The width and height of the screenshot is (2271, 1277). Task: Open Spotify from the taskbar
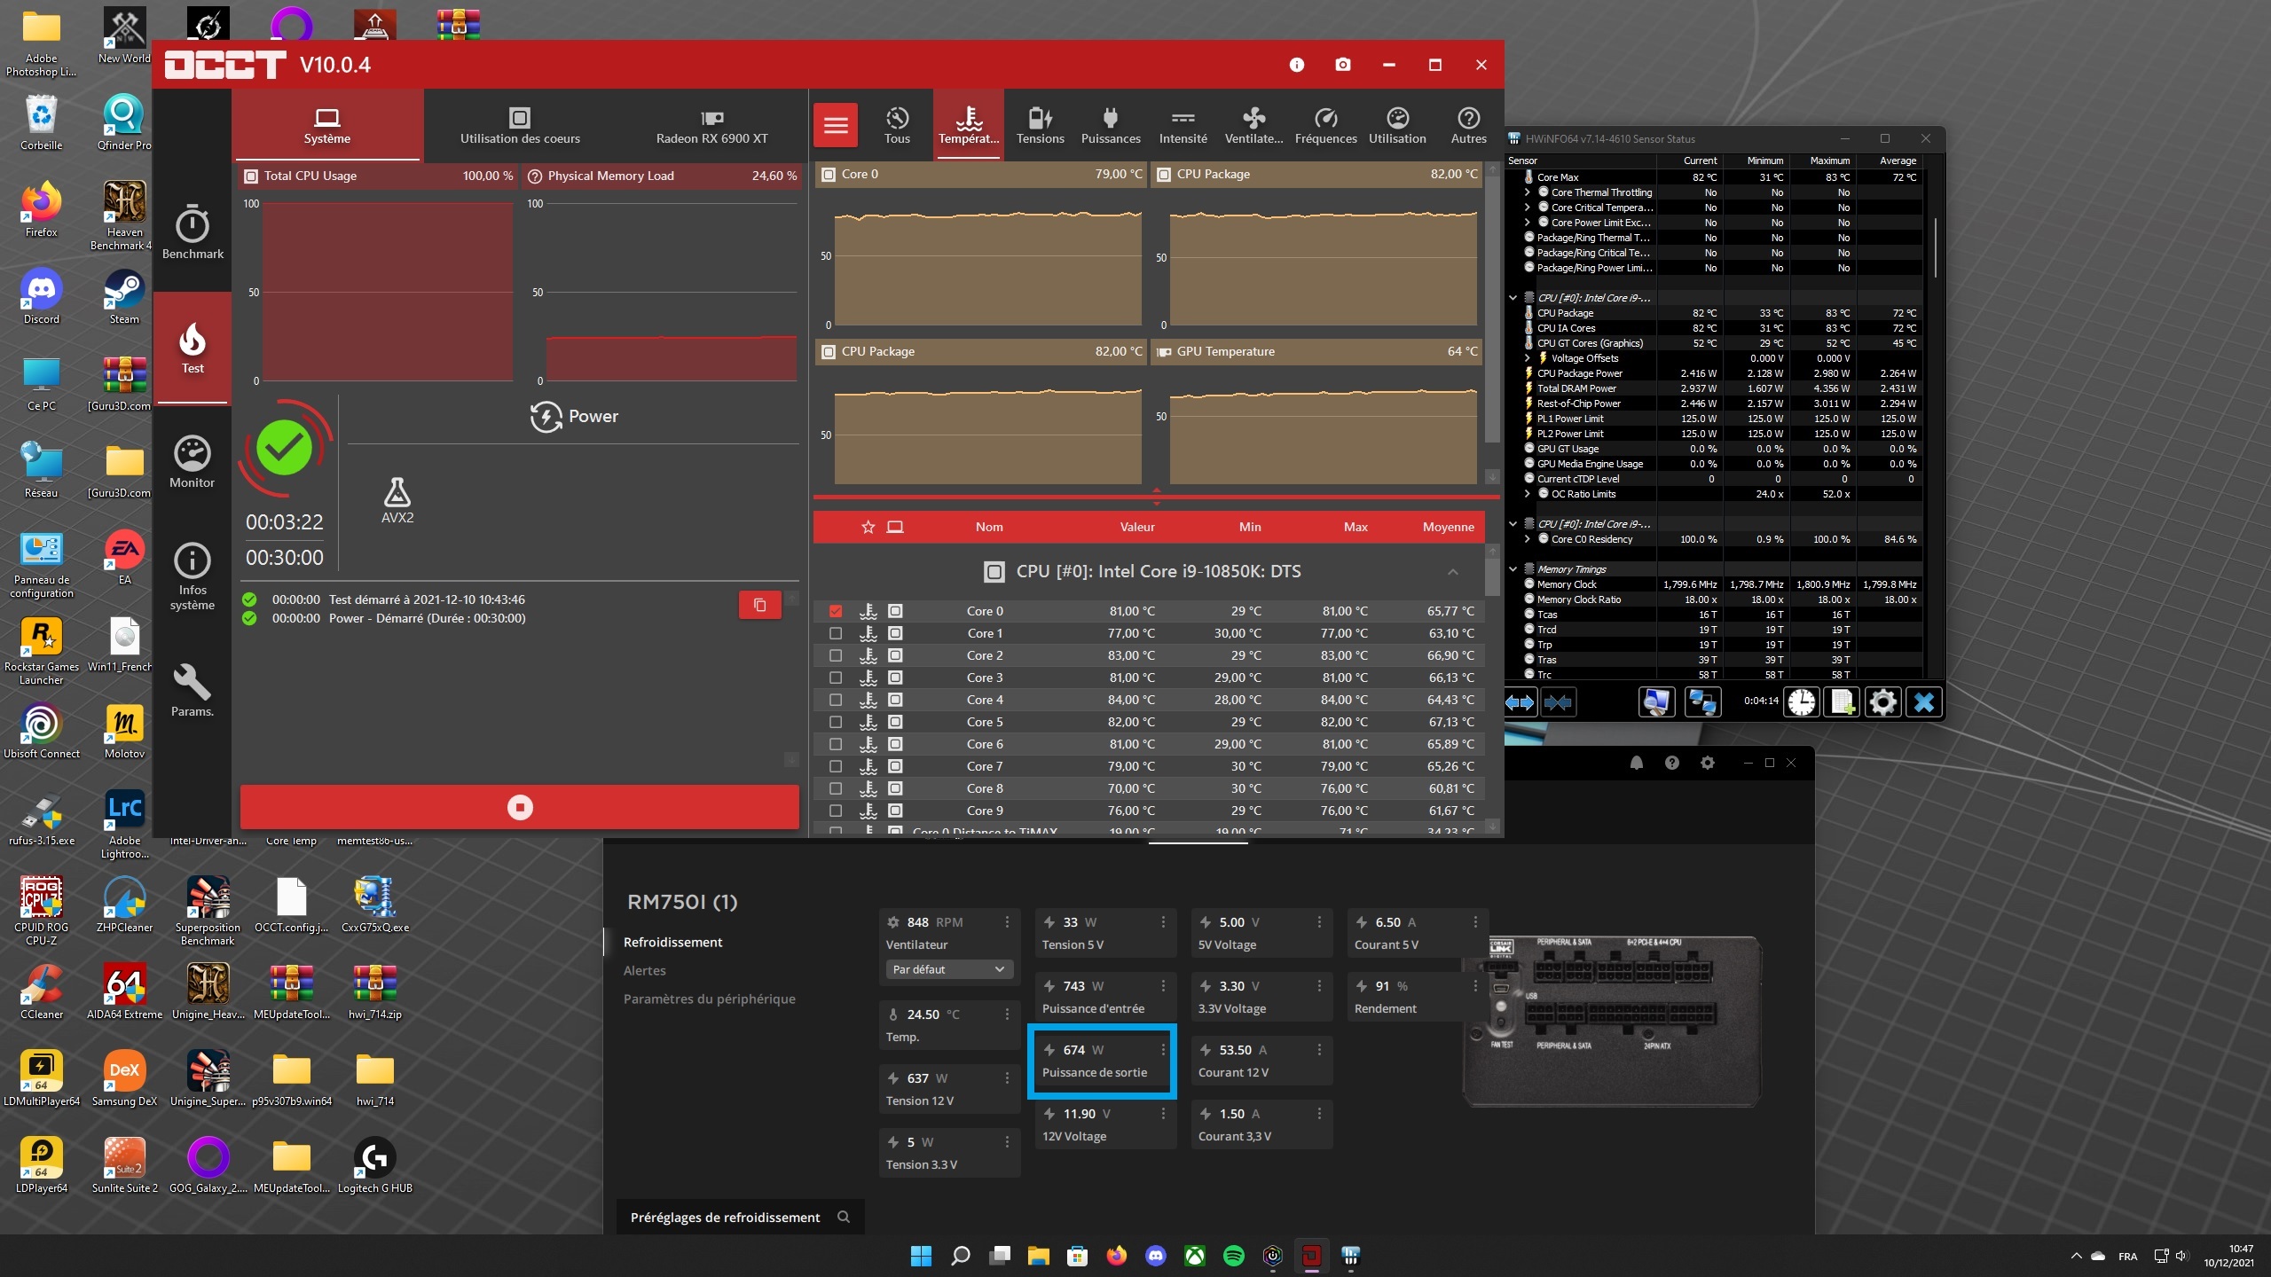(1233, 1256)
